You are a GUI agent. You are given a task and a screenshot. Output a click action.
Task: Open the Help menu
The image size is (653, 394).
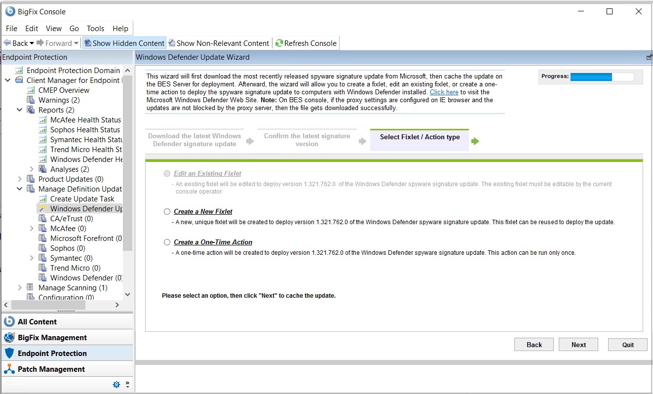(x=120, y=28)
